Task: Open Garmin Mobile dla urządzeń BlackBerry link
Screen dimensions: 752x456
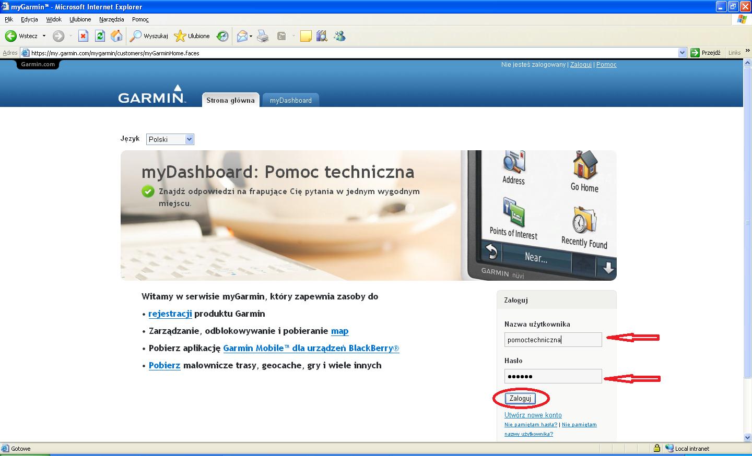Action: (311, 348)
